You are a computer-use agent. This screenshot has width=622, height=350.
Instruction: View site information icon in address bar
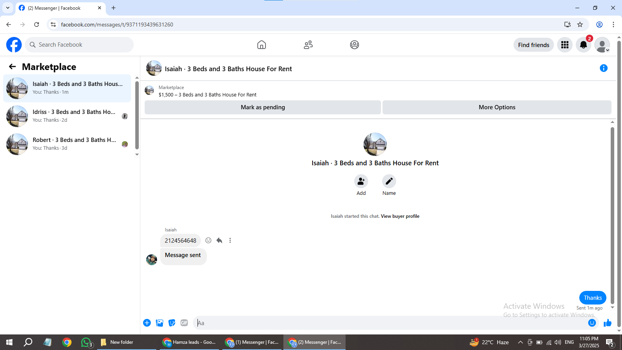pyautogui.click(x=53, y=24)
